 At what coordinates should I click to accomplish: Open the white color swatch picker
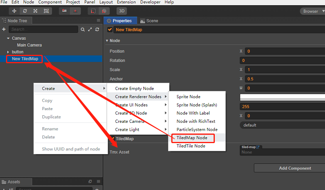[282, 97]
